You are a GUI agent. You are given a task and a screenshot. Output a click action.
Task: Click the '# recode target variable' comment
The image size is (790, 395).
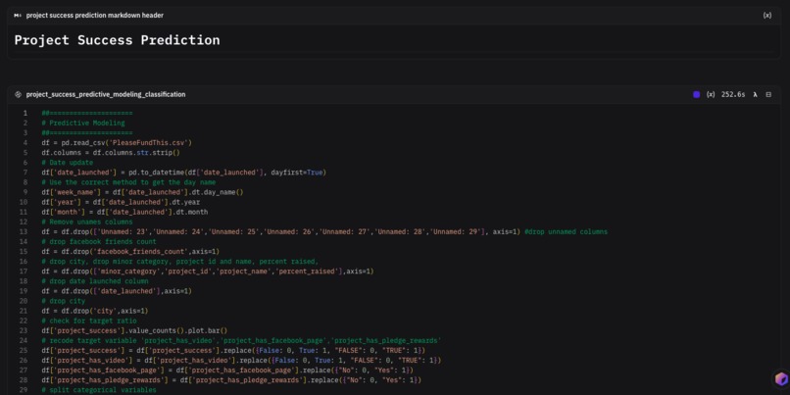tap(241, 340)
